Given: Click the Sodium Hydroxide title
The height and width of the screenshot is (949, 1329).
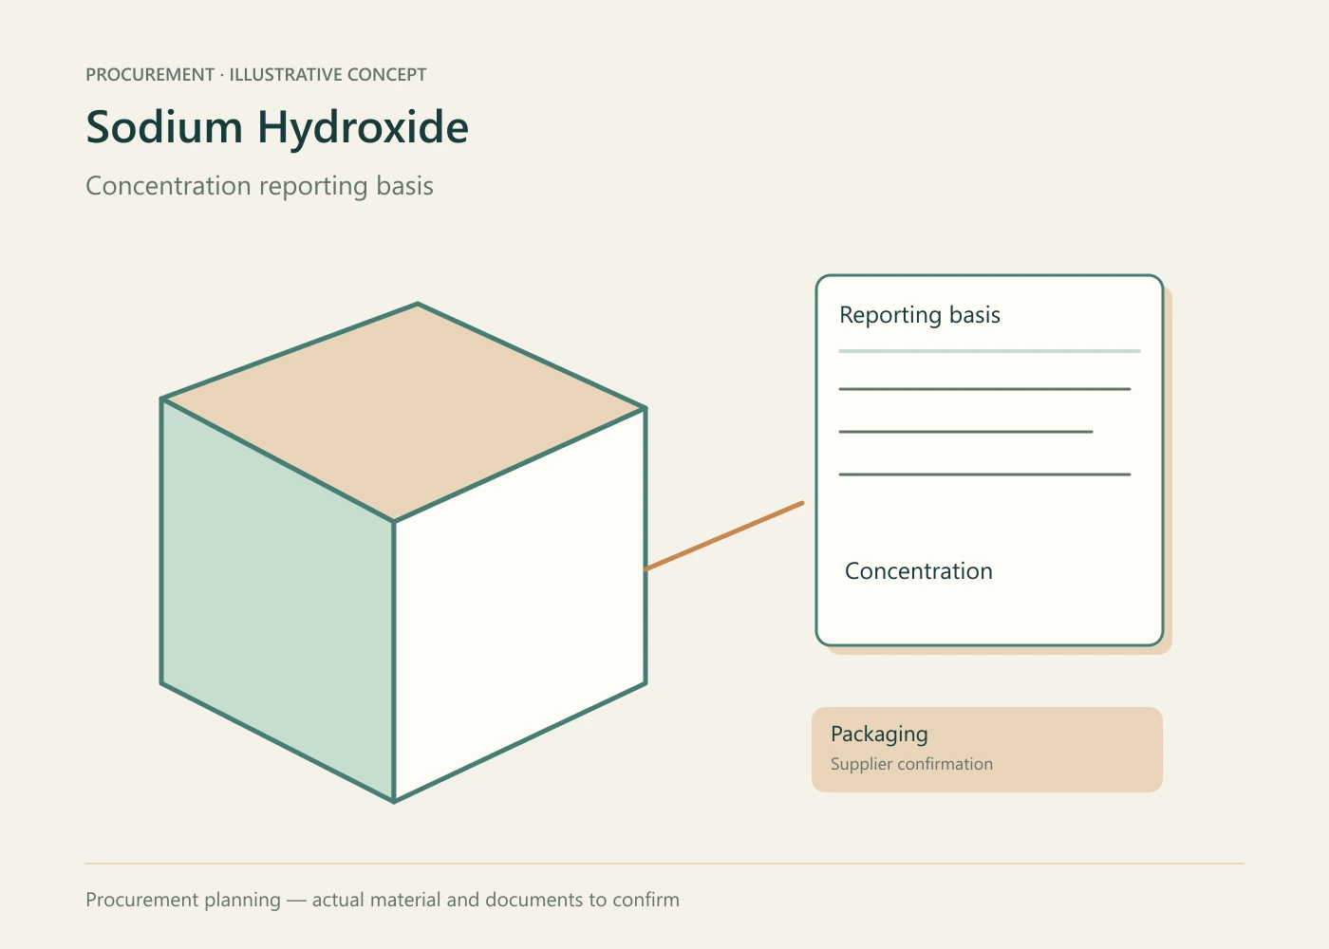Looking at the screenshot, I should 277,127.
